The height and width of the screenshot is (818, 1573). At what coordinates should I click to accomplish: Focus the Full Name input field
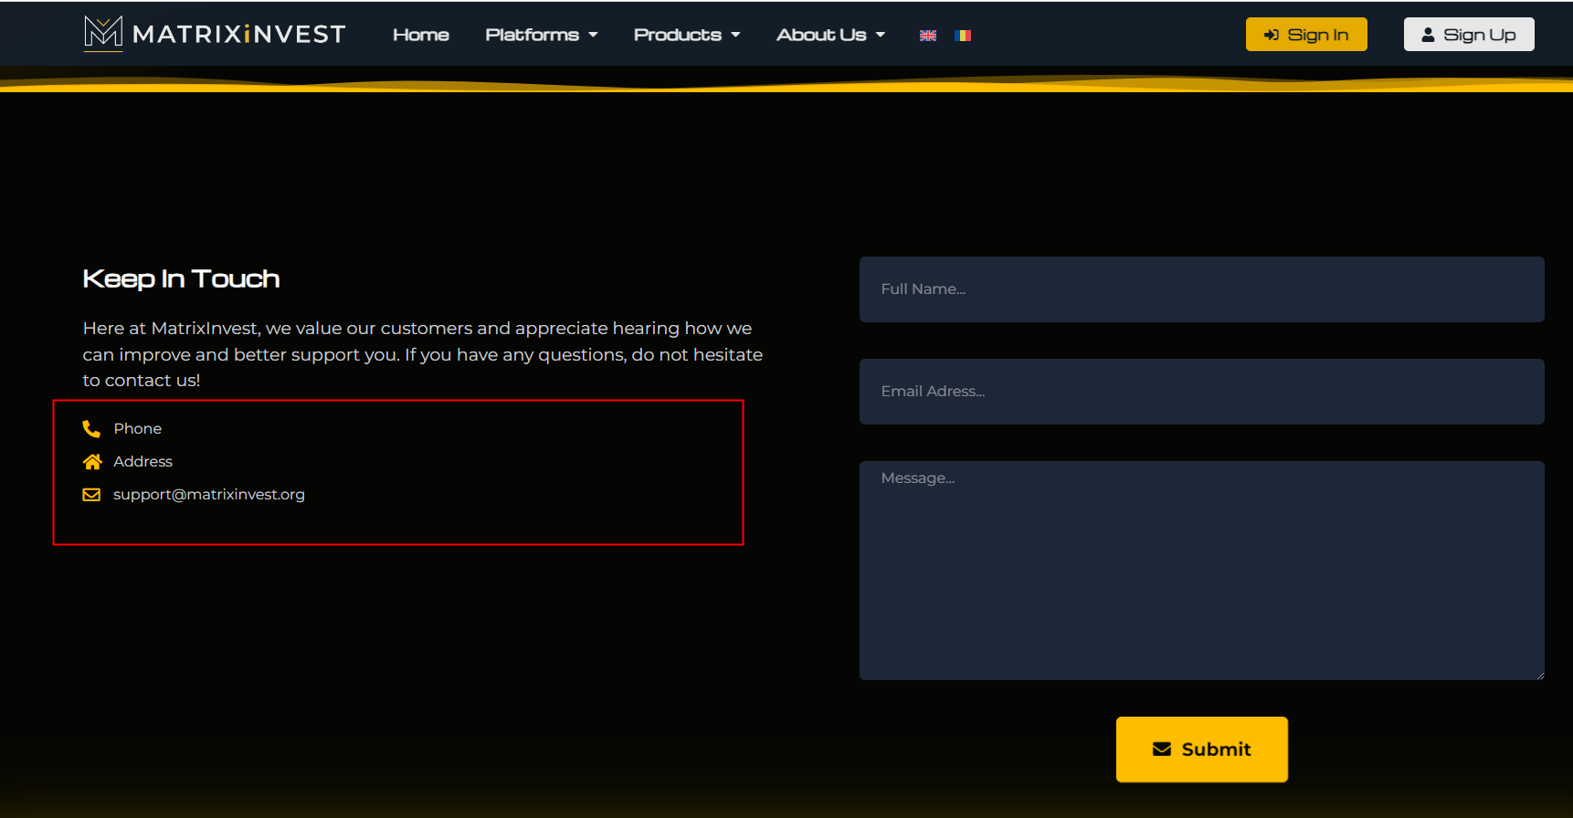[x=1201, y=289]
